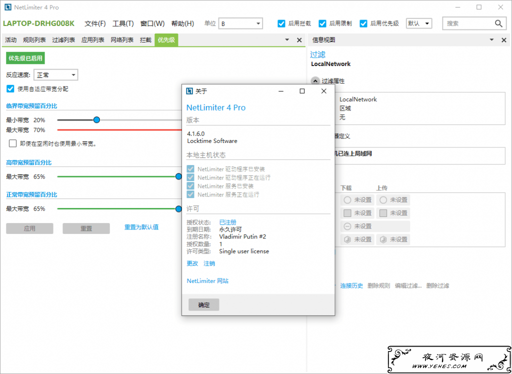Close the 关于 dialog
This screenshot has height=374, width=512.
(x=323, y=91)
